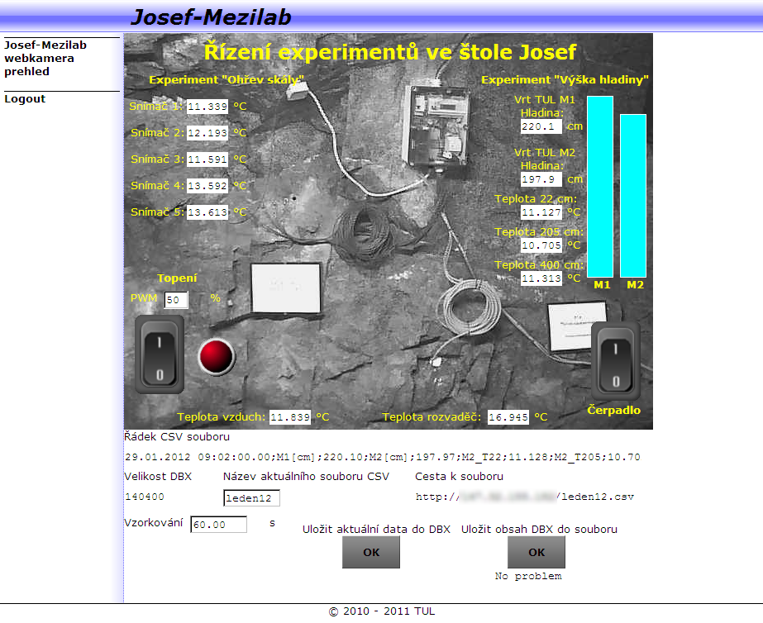Toggle the Čerpadlo pump rocker switch
This screenshot has height=623, width=763.
coord(615,361)
